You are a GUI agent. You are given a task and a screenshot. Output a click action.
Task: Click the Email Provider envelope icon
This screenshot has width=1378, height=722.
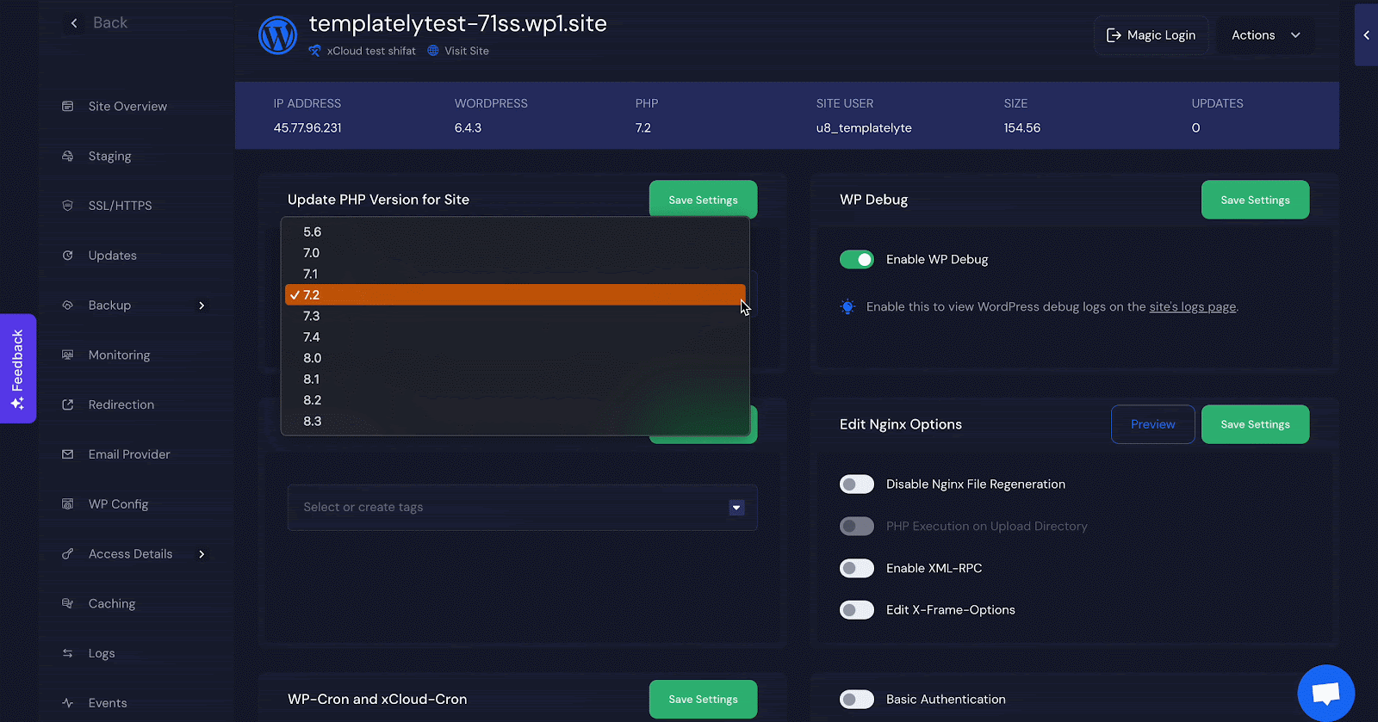pos(68,454)
